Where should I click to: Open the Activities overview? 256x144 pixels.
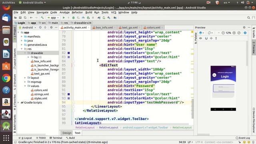coord(8,2)
